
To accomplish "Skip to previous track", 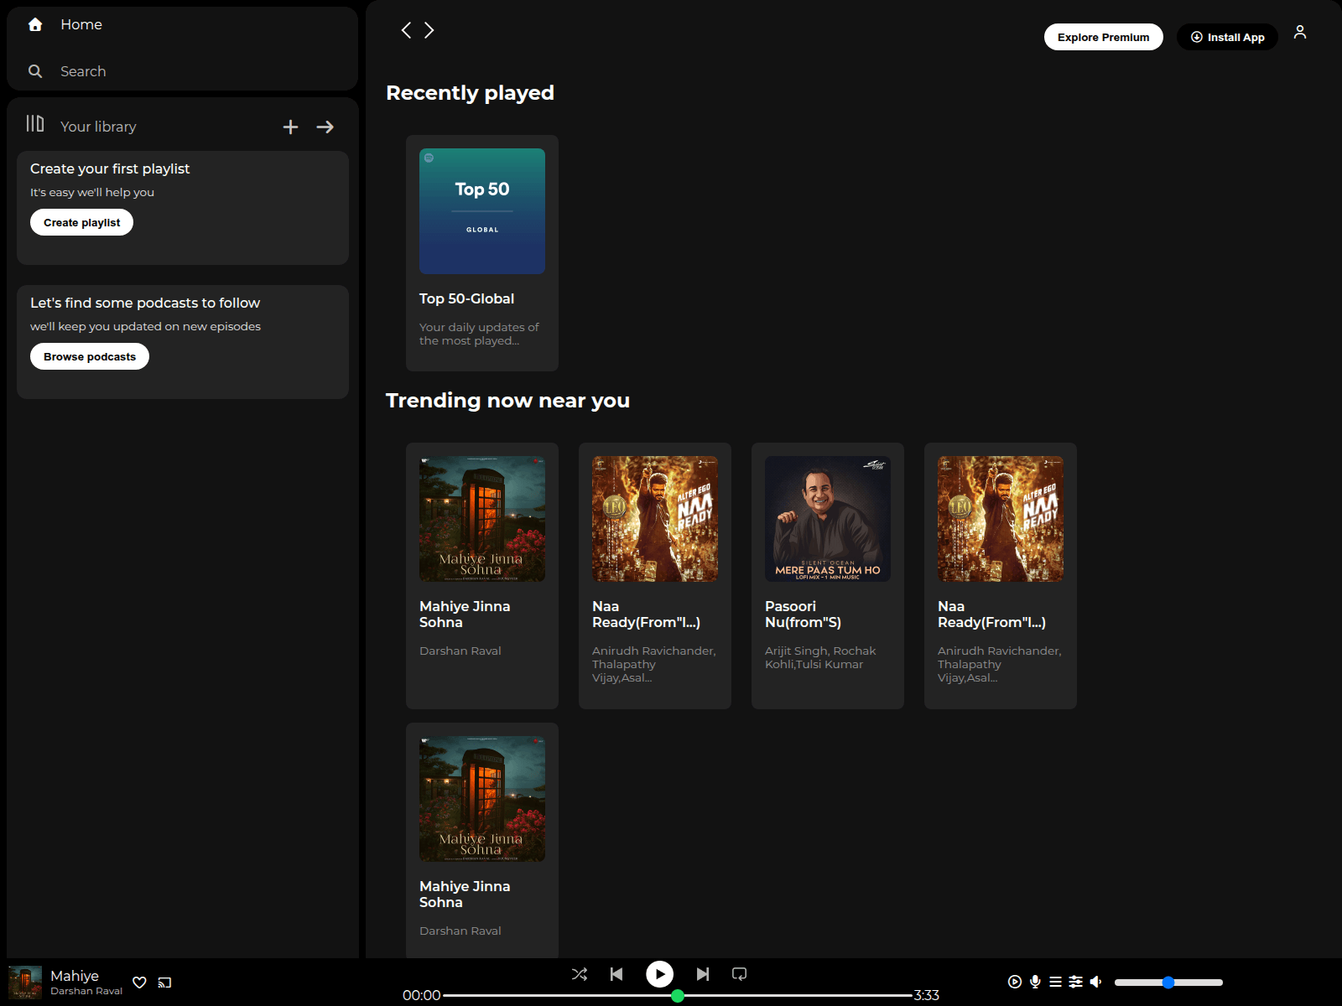I will click(x=616, y=974).
